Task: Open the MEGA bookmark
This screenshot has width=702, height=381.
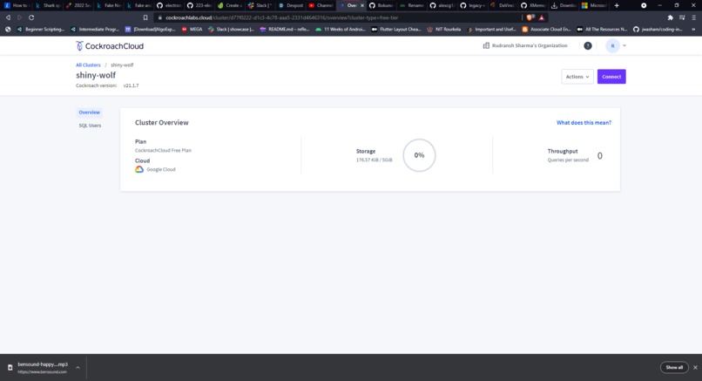Action: pos(192,29)
